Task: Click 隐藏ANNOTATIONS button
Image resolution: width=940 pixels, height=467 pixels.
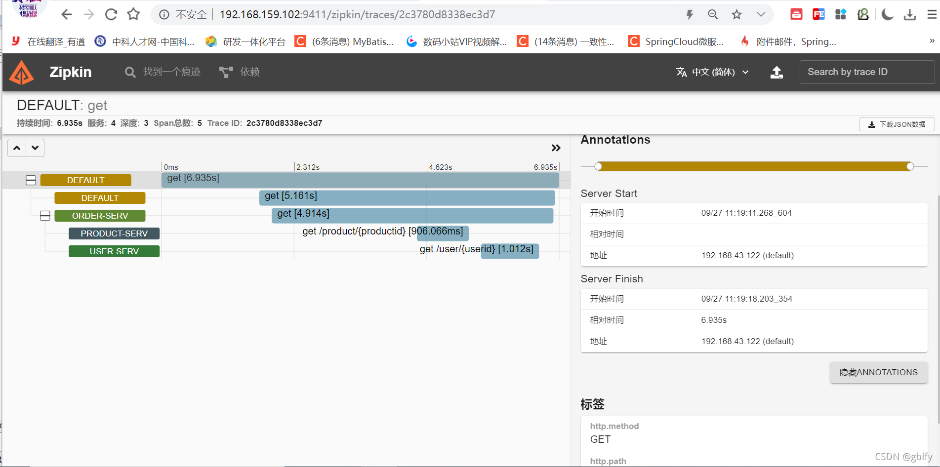Action: (x=878, y=372)
